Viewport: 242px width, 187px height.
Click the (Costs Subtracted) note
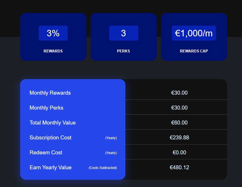[103, 168]
